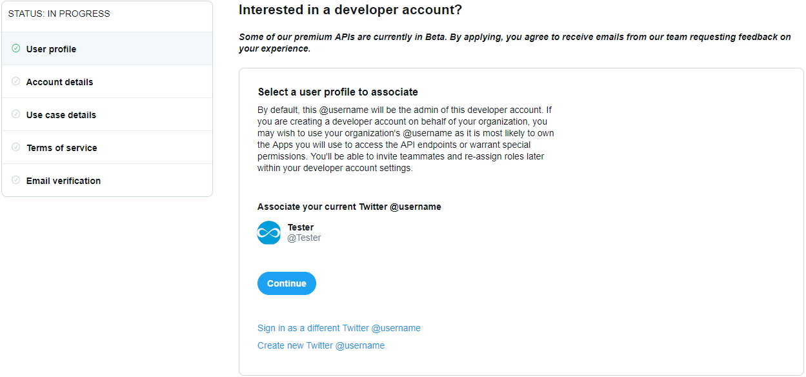Click the green checkmark beside User profile
Screen dimensions: 806x377
[x=15, y=48]
